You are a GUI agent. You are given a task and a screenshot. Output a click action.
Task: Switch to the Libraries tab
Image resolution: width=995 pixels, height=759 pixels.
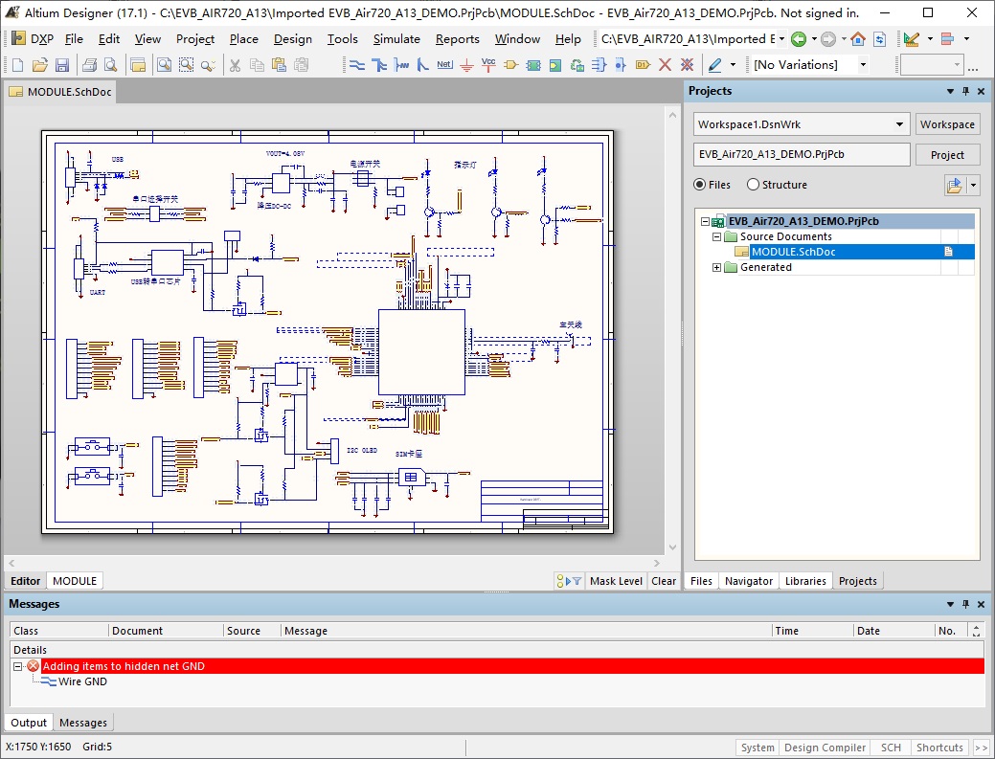805,581
